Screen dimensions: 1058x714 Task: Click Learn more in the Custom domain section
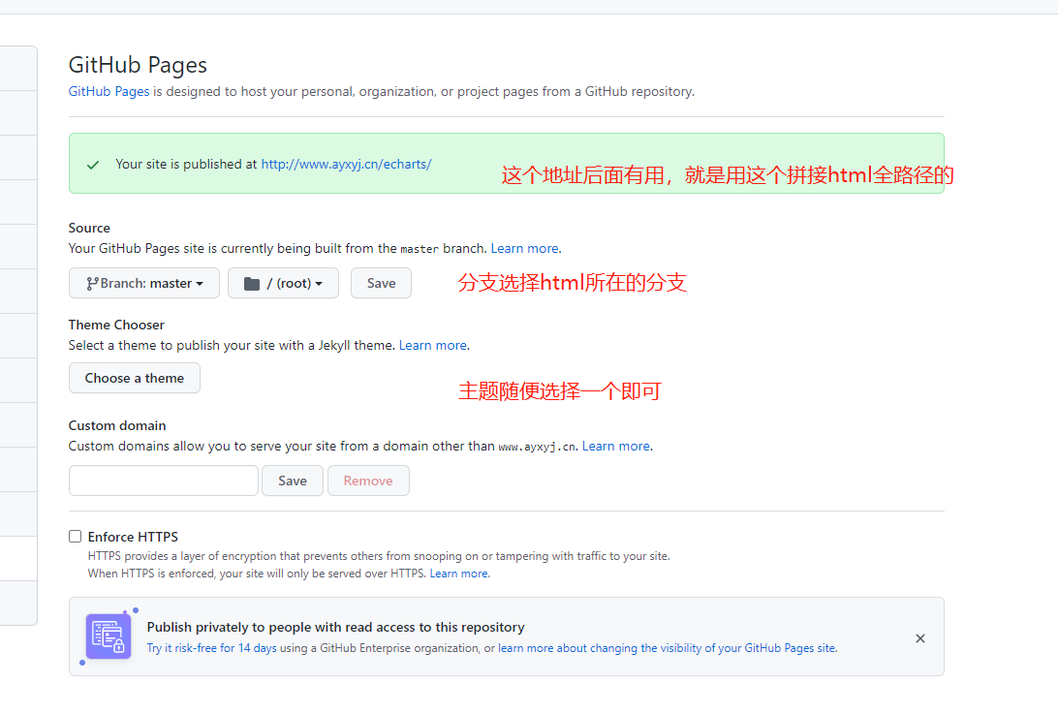[615, 446]
